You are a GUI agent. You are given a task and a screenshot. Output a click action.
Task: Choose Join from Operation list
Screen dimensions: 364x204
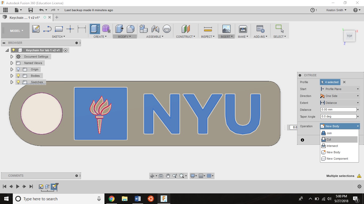[x=339, y=133]
